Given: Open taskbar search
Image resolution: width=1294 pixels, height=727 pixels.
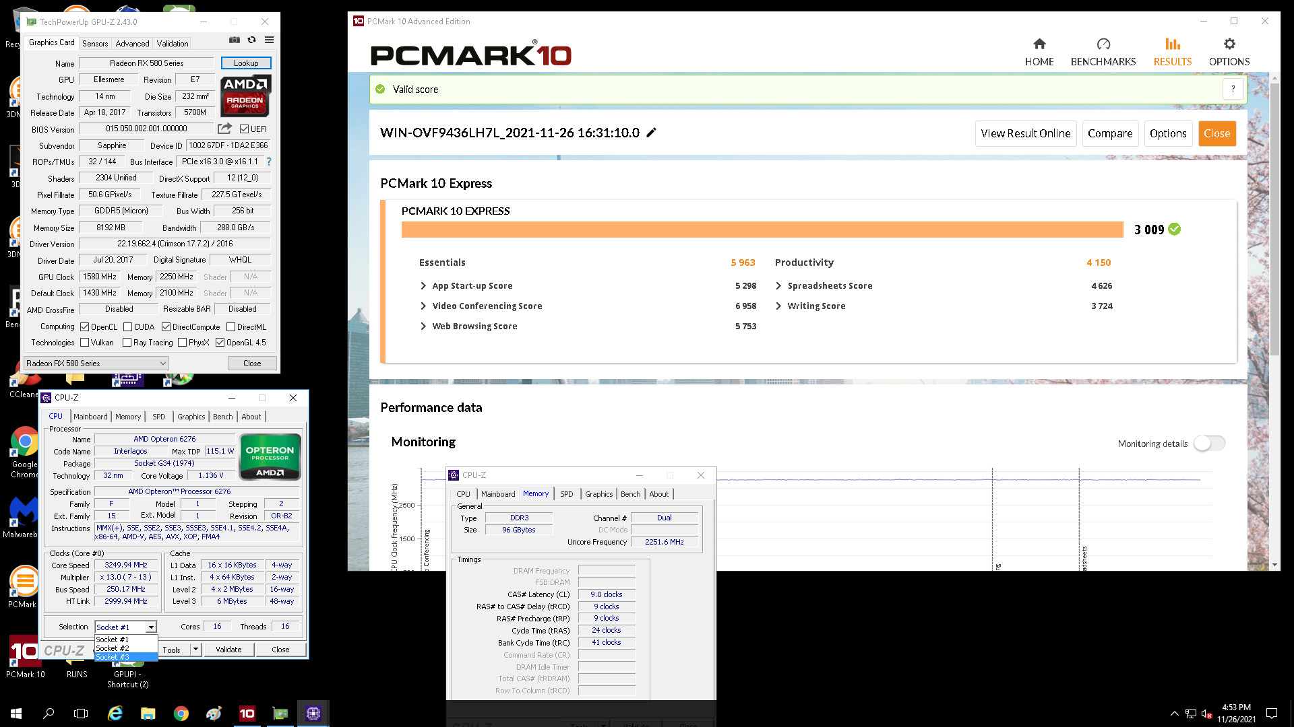Looking at the screenshot, I should click(x=49, y=713).
